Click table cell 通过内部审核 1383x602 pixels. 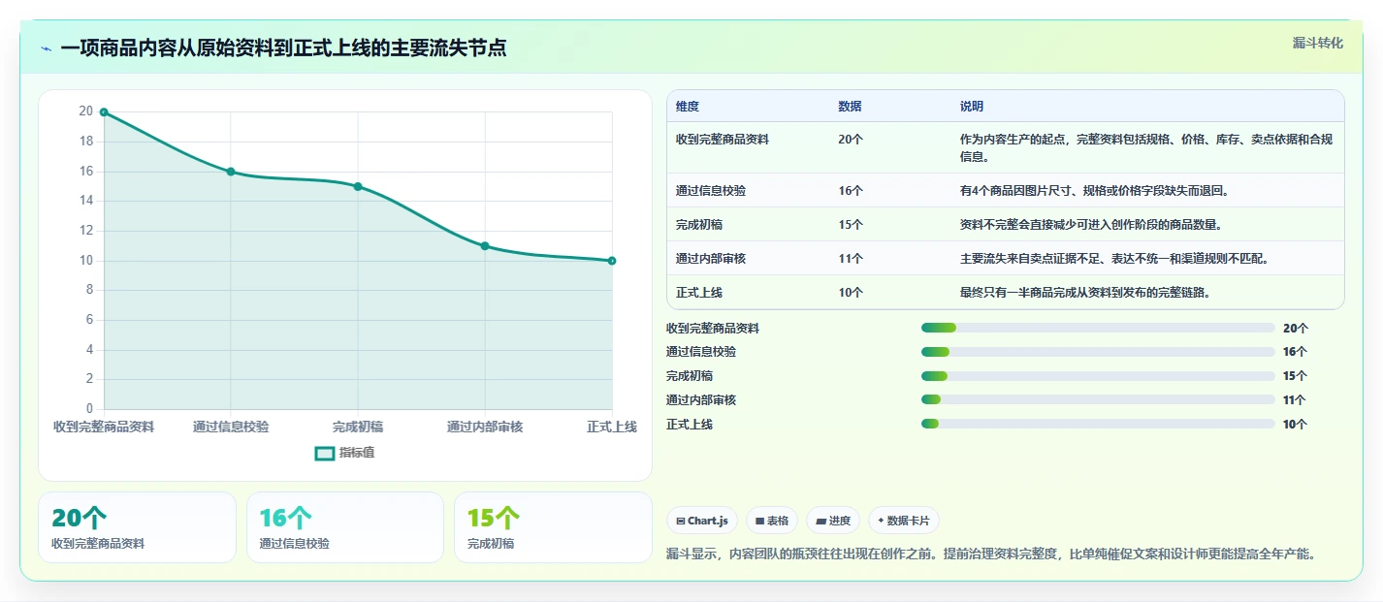[711, 259]
